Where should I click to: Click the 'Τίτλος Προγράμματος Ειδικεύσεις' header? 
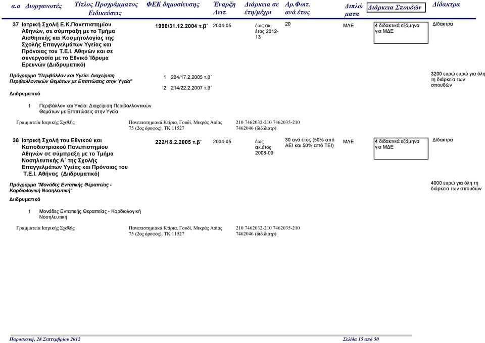point(106,9)
